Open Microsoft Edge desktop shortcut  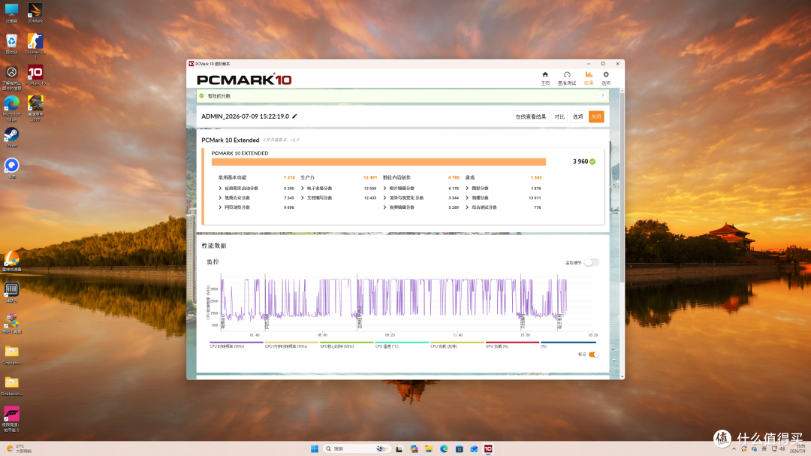[x=11, y=108]
